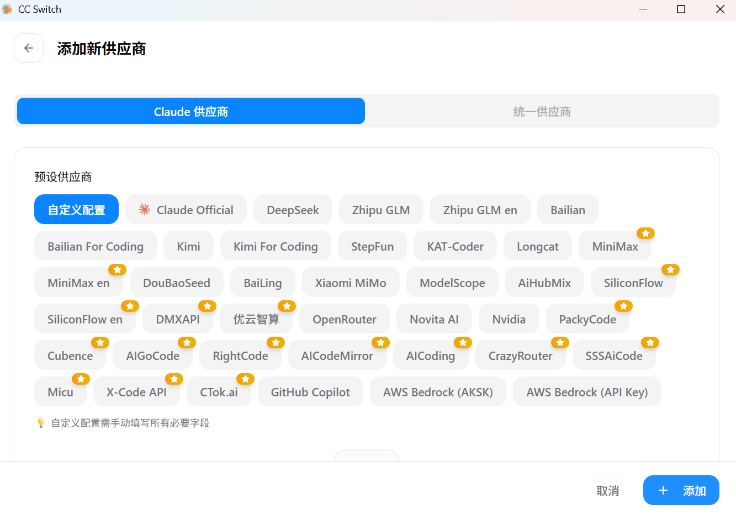Choose the AIGoCode preset
This screenshot has height=515, width=736.
[152, 355]
